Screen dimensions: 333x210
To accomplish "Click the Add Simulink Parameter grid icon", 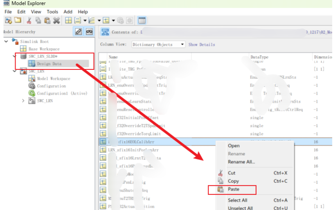I will tap(68, 20).
